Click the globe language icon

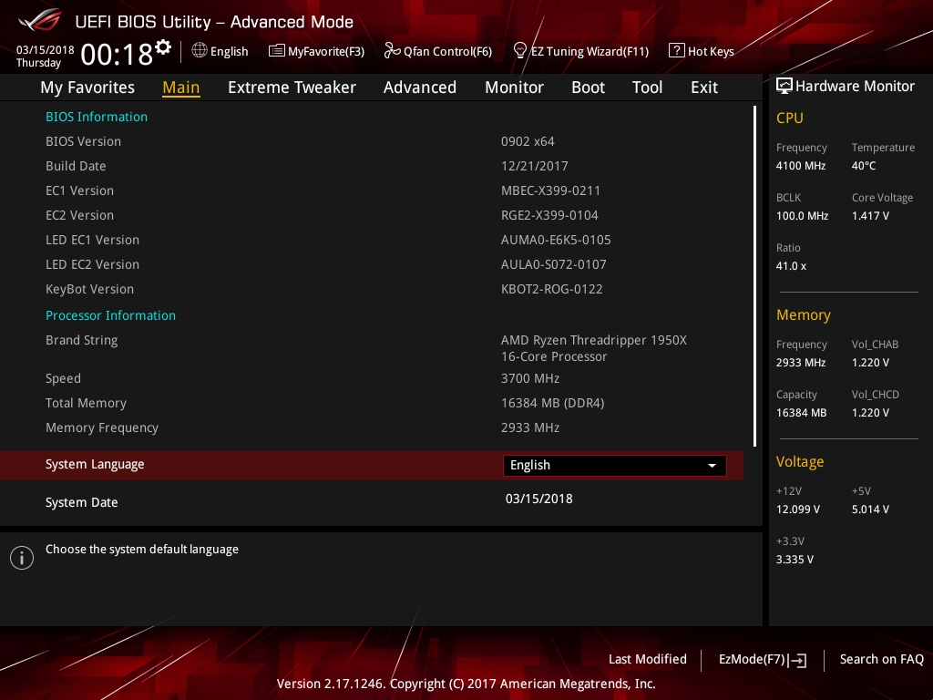click(200, 51)
